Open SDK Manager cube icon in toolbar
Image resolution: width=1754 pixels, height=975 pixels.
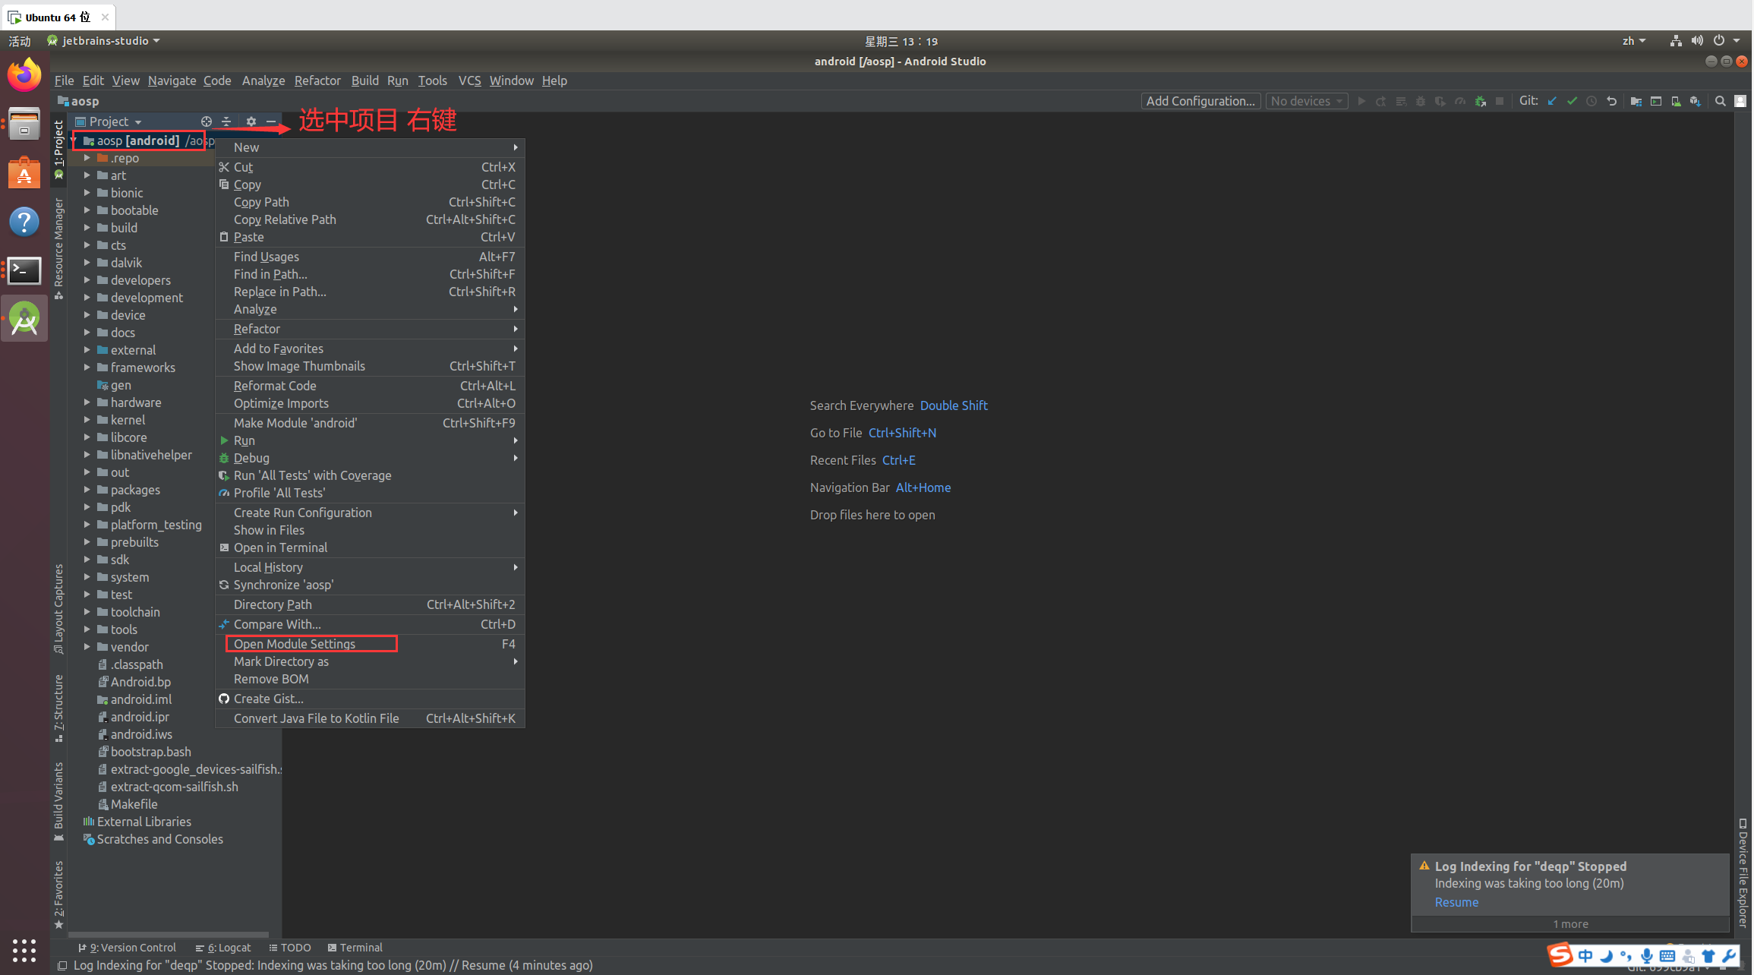(x=1696, y=101)
